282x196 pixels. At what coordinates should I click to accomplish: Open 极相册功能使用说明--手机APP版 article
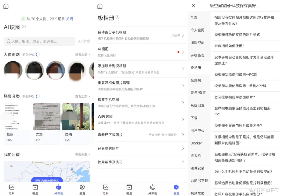[x=240, y=86]
